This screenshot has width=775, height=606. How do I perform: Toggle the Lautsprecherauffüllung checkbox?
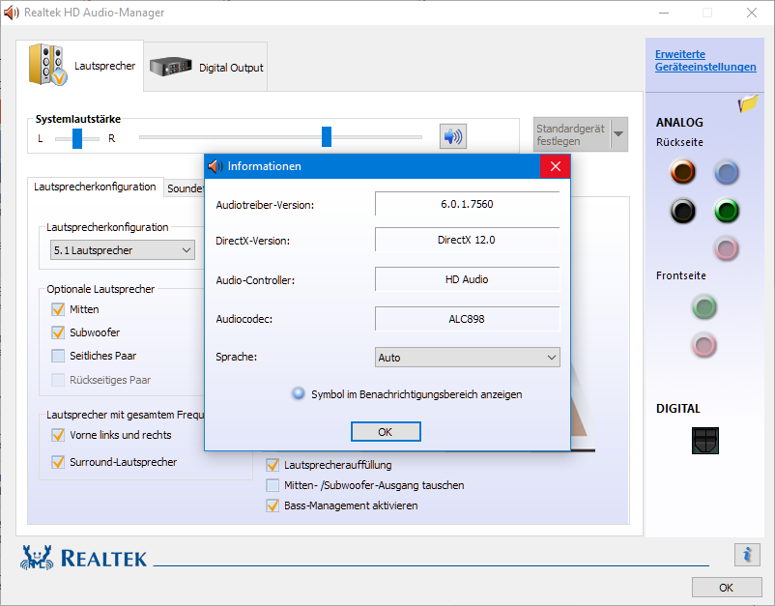(x=273, y=465)
